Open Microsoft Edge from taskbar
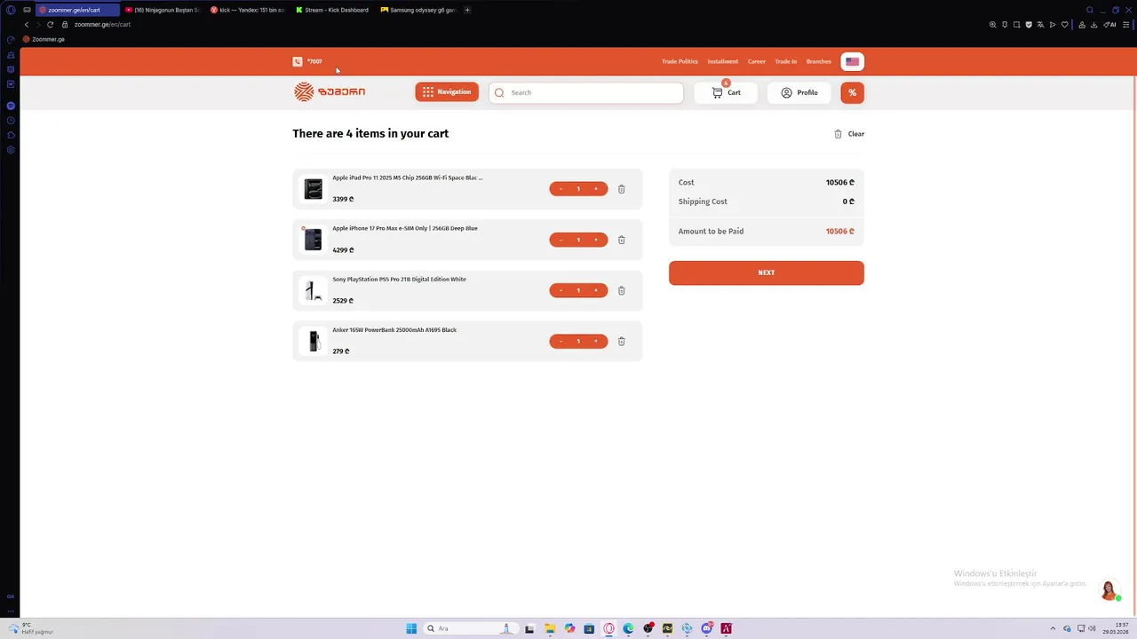 [628, 628]
